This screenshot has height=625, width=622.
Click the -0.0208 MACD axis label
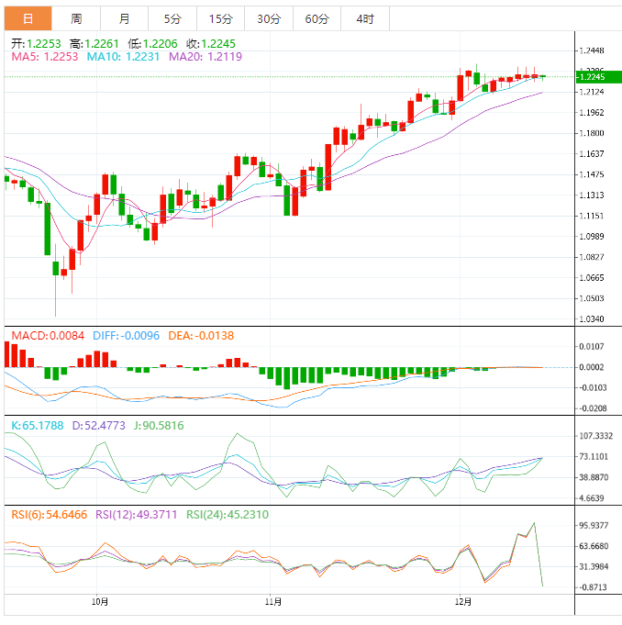click(592, 408)
